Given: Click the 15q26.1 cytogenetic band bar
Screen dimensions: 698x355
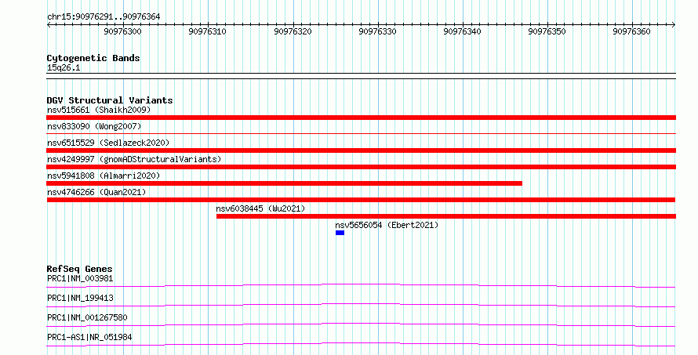Looking at the screenshot, I should (361, 76).
